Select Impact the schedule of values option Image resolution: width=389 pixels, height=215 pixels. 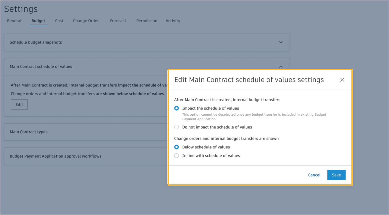[176, 108]
